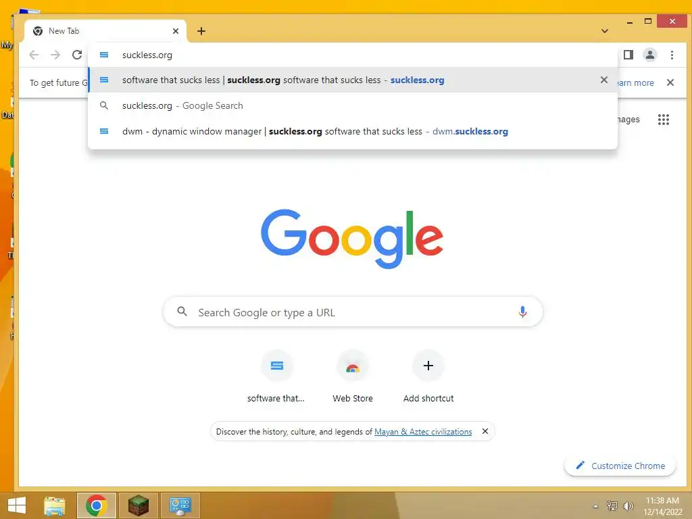This screenshot has width=692, height=519.
Task: Open the Learn more link in the infobar
Action: click(x=635, y=82)
